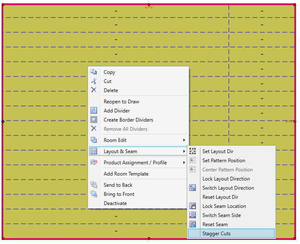Viewport: 300px width, 244px height.
Task: Click the Switch Seam Side icon
Action: tap(193, 215)
